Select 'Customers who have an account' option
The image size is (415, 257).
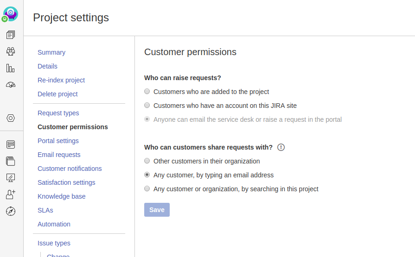147,106
